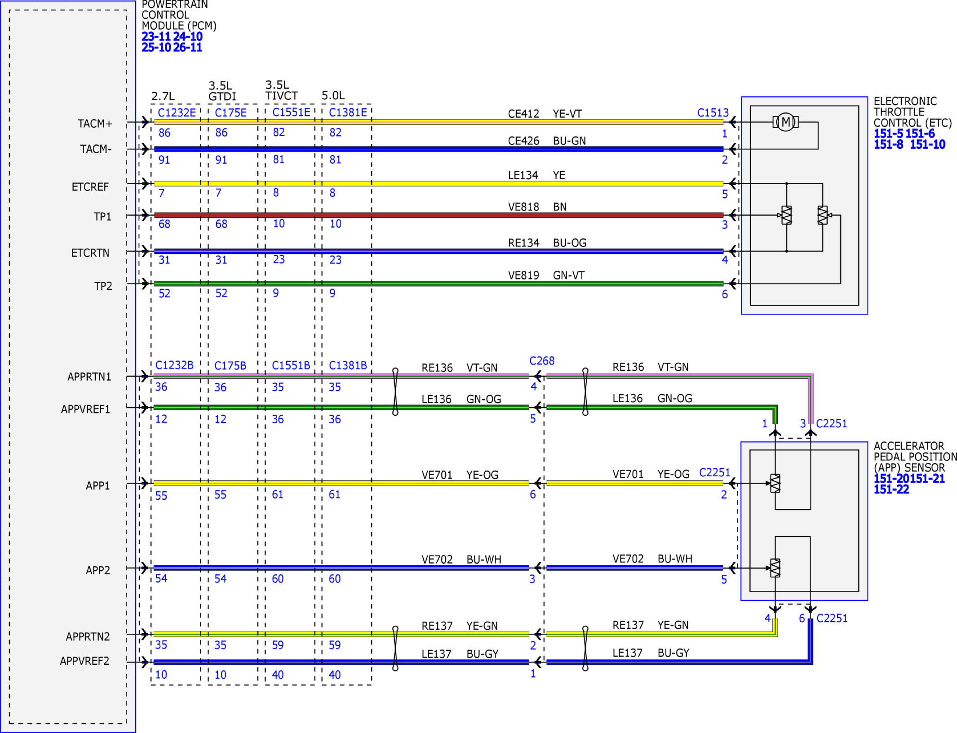Image resolution: width=957 pixels, height=733 pixels.
Task: Click the C2251 label near pin 6
Action: [x=832, y=618]
